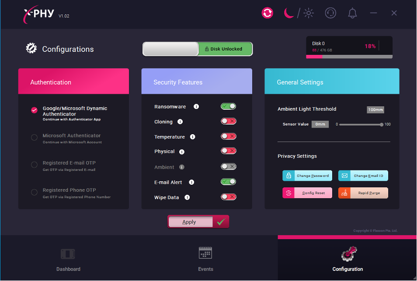Image resolution: width=417 pixels, height=281 pixels.
Task: Switch to dark mode moon icon
Action: point(289,13)
